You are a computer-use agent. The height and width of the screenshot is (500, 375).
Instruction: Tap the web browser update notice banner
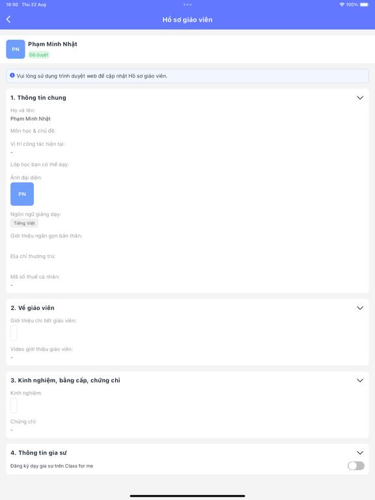coord(187,76)
